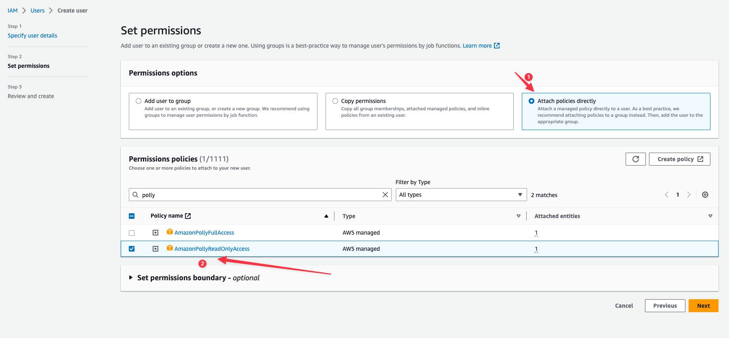The height and width of the screenshot is (338, 729).
Task: Sort by the Type column arrow
Action: click(x=518, y=216)
